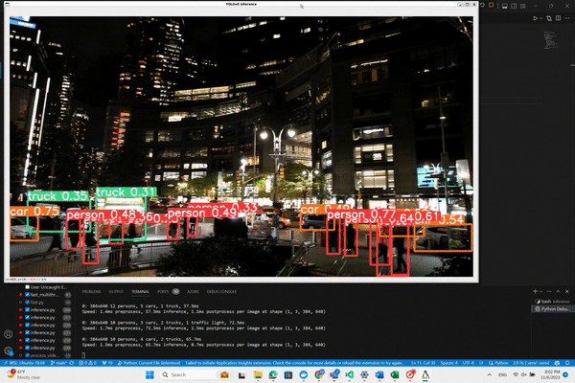Open the Linux penguin app on the taskbar
The height and width of the screenshot is (383, 575).
tap(425, 374)
